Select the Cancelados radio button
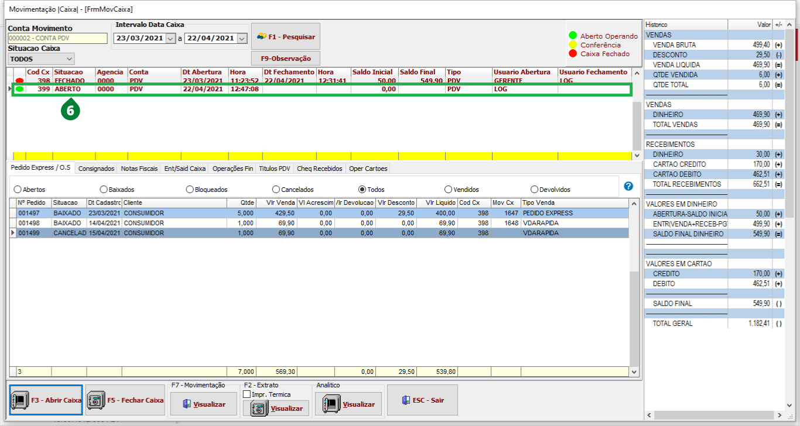 (276, 190)
